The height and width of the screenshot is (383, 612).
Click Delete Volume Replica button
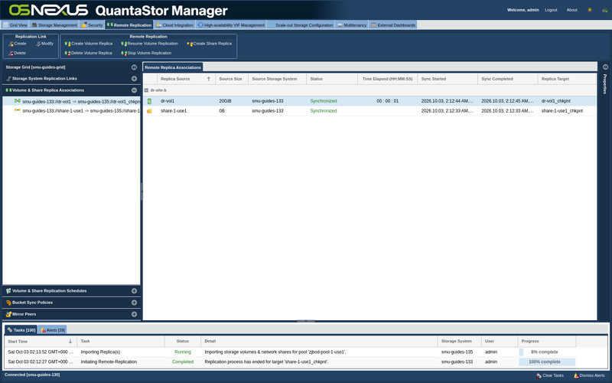pyautogui.click(x=89, y=53)
